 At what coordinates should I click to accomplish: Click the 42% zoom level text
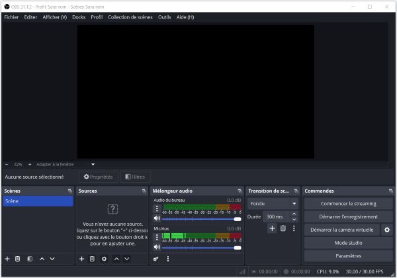click(x=18, y=165)
